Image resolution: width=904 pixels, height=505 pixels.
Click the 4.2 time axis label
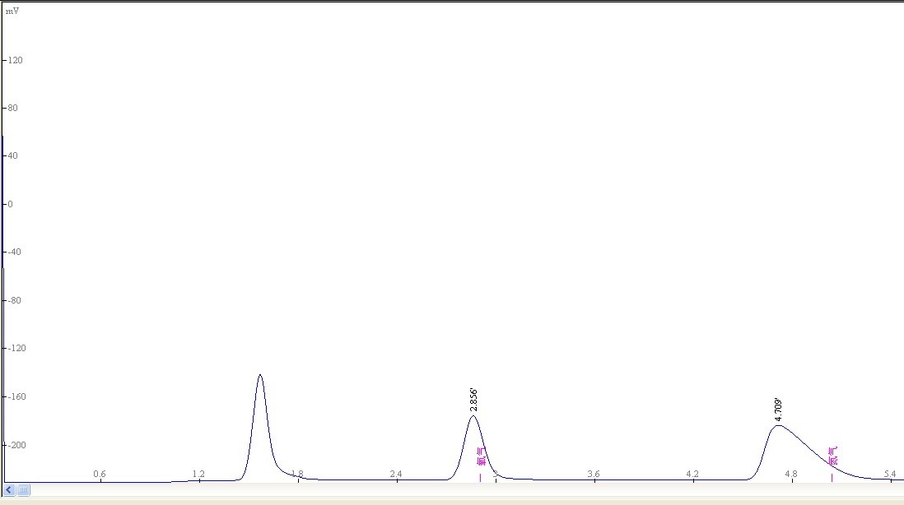692,474
